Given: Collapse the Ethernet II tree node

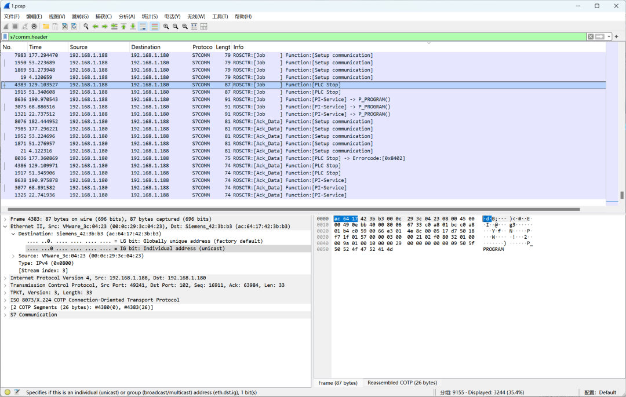Looking at the screenshot, I should click(x=5, y=226).
